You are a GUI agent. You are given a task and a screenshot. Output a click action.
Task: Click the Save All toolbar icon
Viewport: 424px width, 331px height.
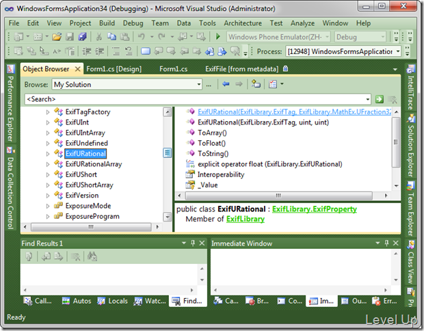[x=82, y=36]
